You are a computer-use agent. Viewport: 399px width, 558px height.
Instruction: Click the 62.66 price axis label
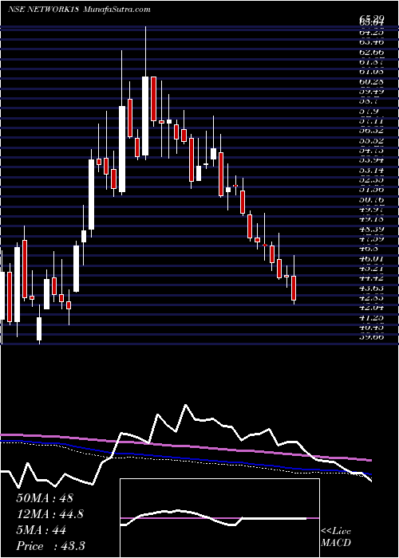[371, 52]
